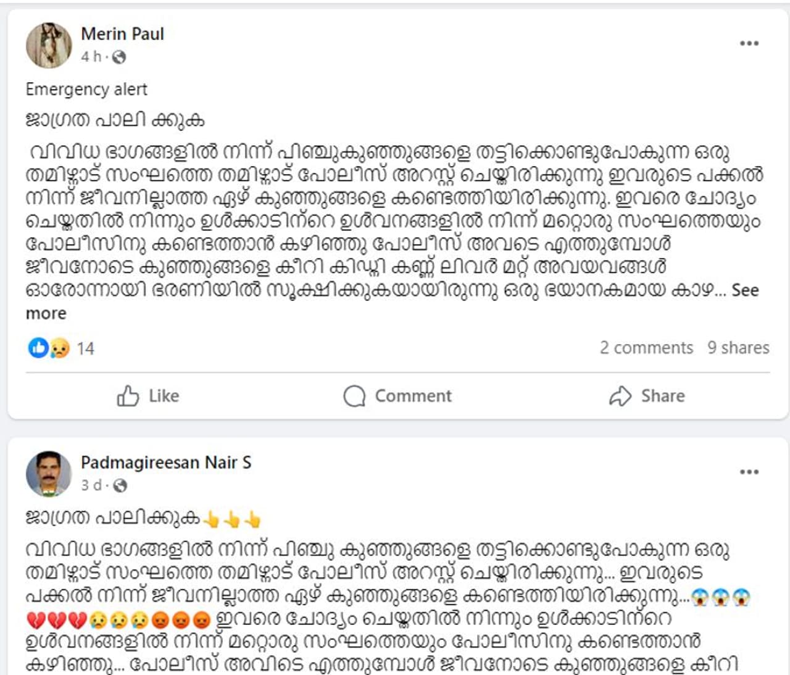
Task: Click the Comment button on first post
Action: point(398,396)
